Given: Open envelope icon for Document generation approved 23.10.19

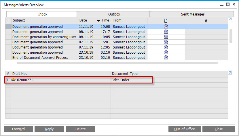Looking at the screenshot, I should pyautogui.click(x=166, y=53).
